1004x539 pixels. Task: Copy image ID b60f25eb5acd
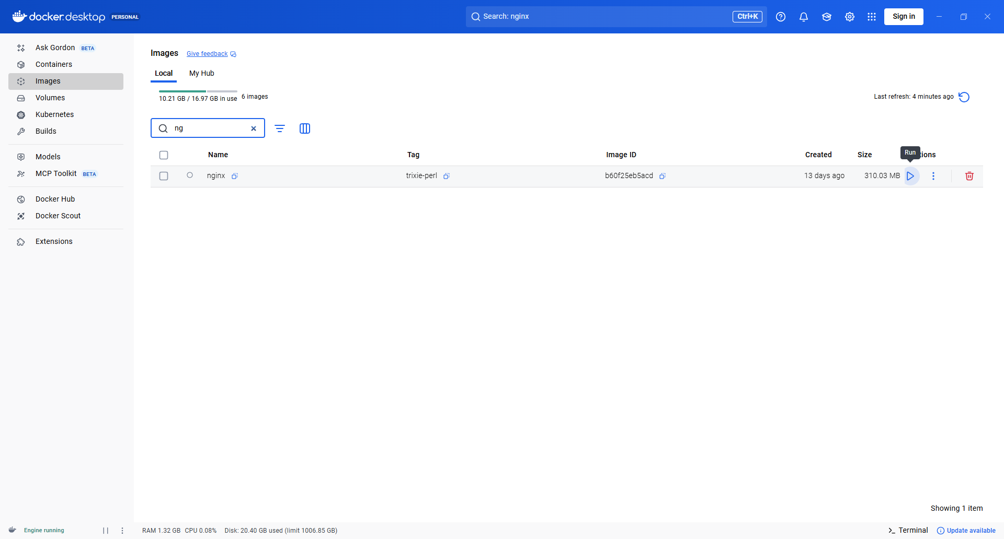point(663,176)
